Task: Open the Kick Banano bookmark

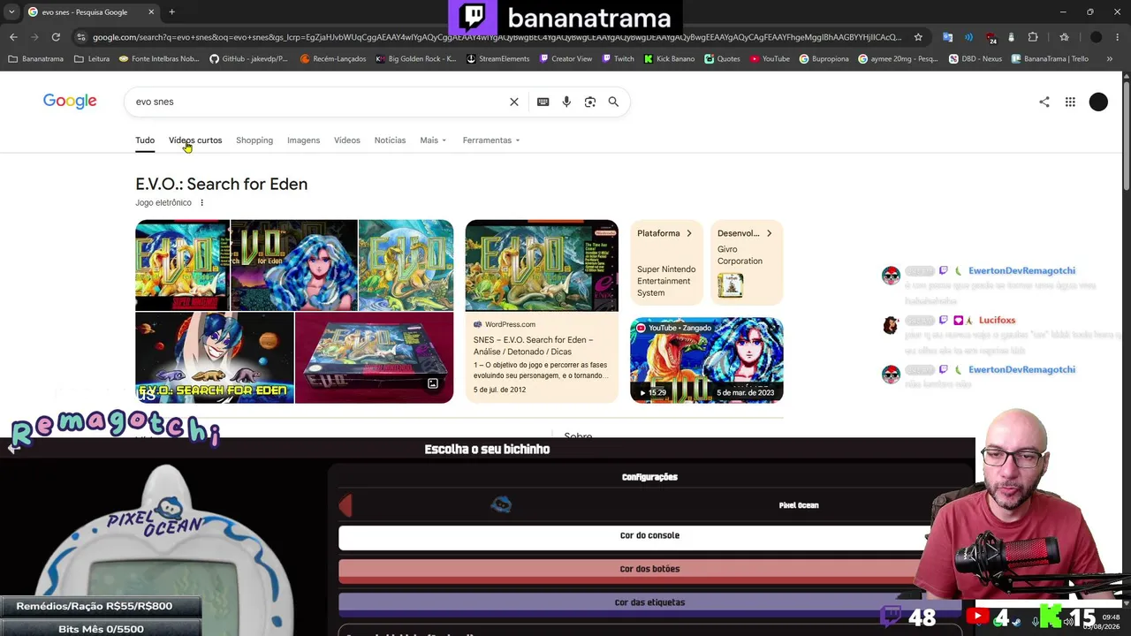Action: pos(670,59)
